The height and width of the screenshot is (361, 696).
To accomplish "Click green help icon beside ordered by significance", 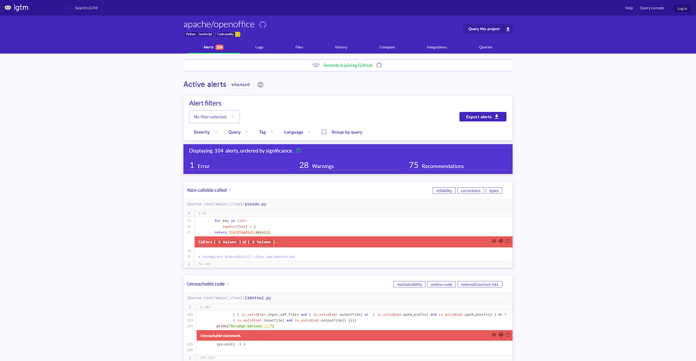I will [299, 150].
